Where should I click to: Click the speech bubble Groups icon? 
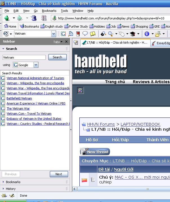tap(85, 34)
